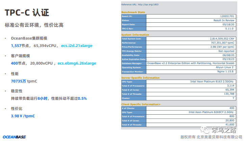Click the 'ecs.i2d.21xlarge' instance type
244x141 pixels.
77,46
